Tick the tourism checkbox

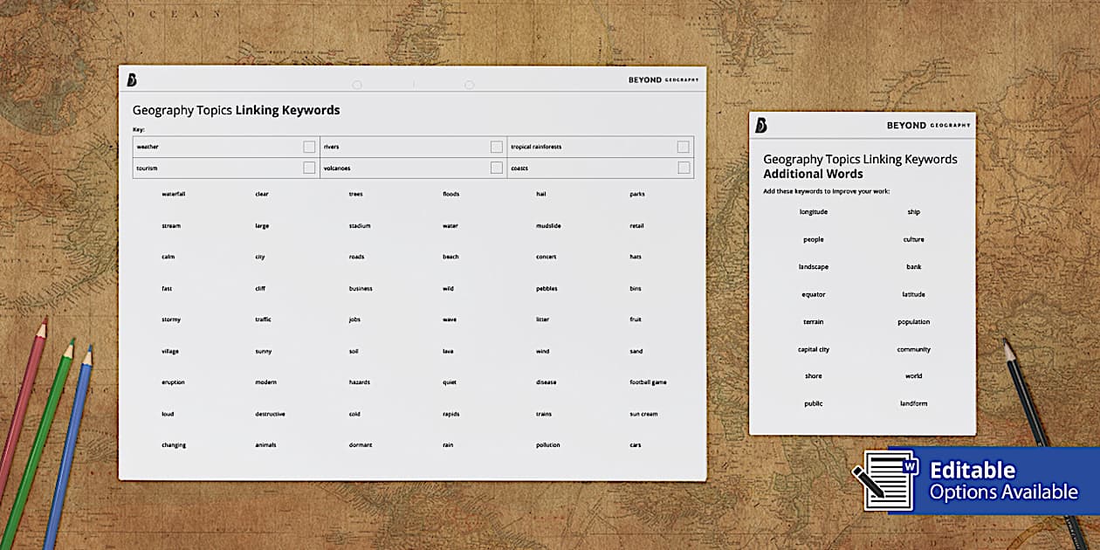pos(309,167)
